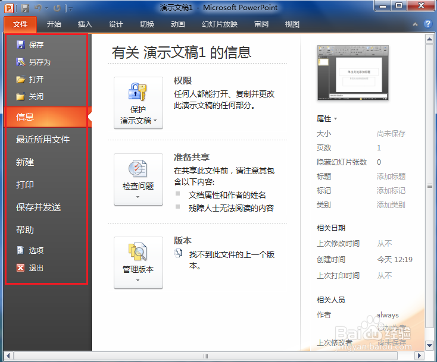Click the 另存为 item in the sidebar
Image resolution: width=437 pixels, height=362 pixels.
(x=33, y=62)
